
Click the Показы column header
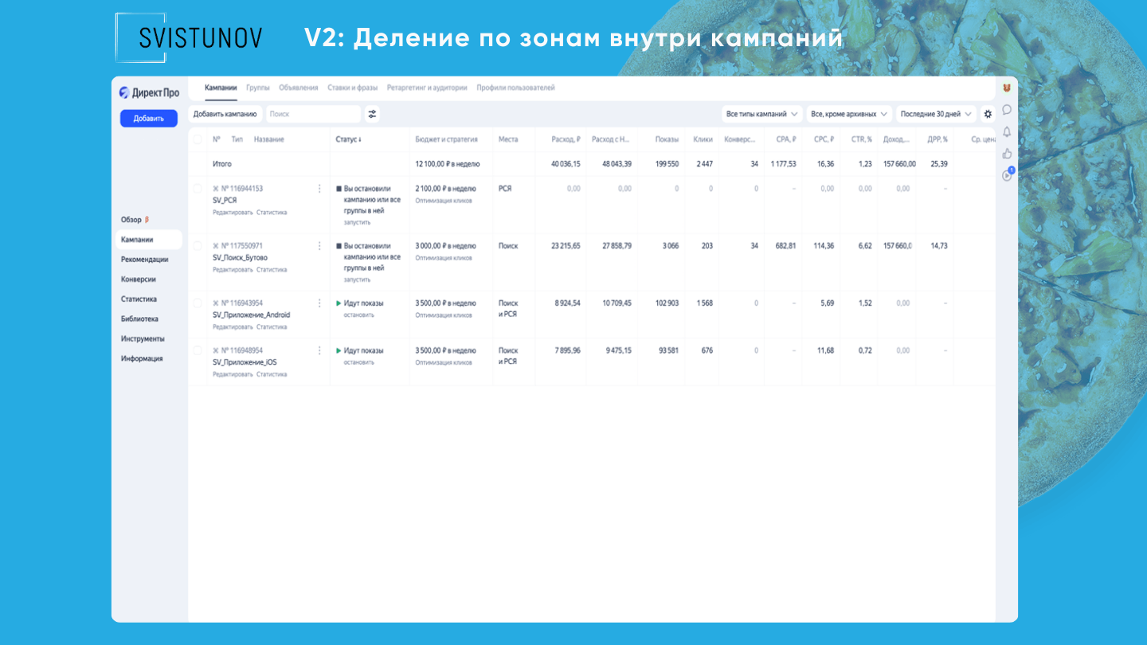pos(667,139)
